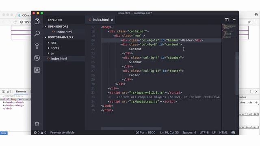The width and height of the screenshot is (260, 146).
Task: Click the opening body tag on line 17
Action: [x=106, y=27]
